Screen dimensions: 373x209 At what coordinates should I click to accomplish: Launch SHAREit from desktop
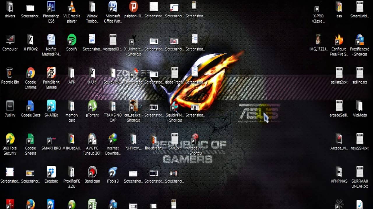51,106
